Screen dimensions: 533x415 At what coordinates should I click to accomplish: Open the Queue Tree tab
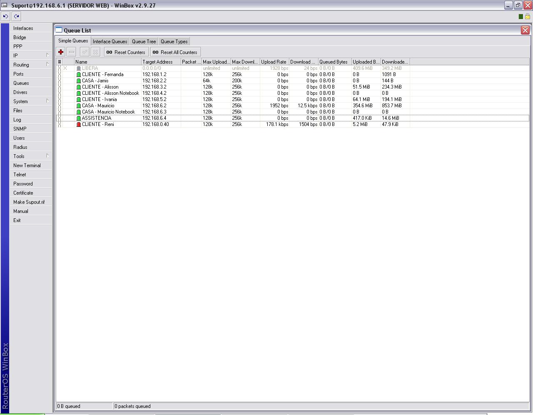point(144,41)
